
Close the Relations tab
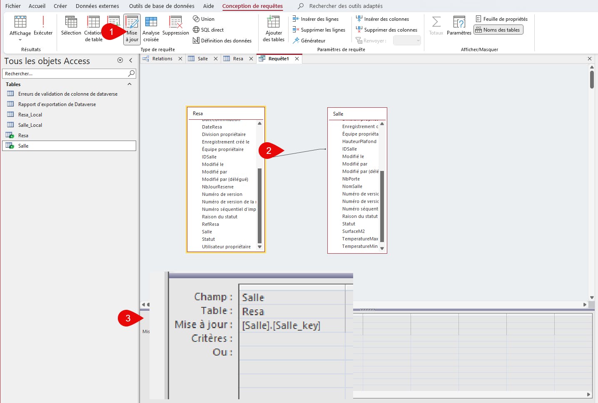[180, 59]
